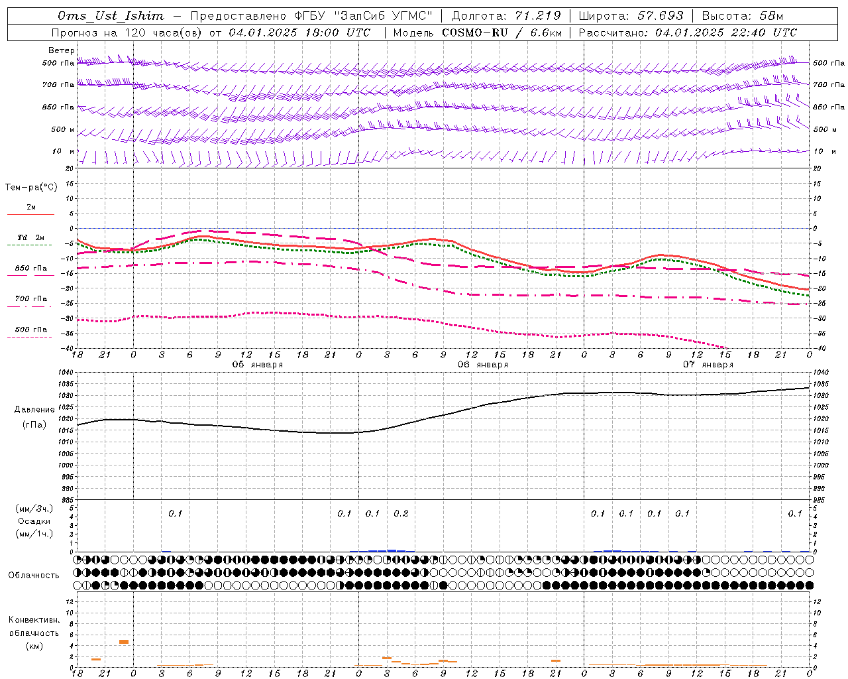
Task: Click the 06 января date label
Action: [x=483, y=365]
